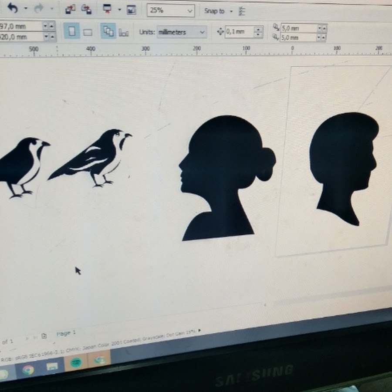Image resolution: width=392 pixels, height=392 pixels.
Task: Toggle the Current page layout button
Action: pos(123,33)
